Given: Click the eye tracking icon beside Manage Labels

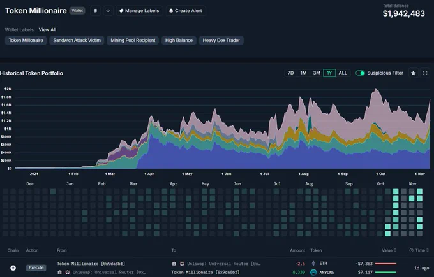Looking at the screenshot, I should point(108,11).
